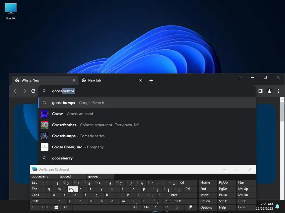Click the Goose band thumbnail image

pyautogui.click(x=45, y=114)
